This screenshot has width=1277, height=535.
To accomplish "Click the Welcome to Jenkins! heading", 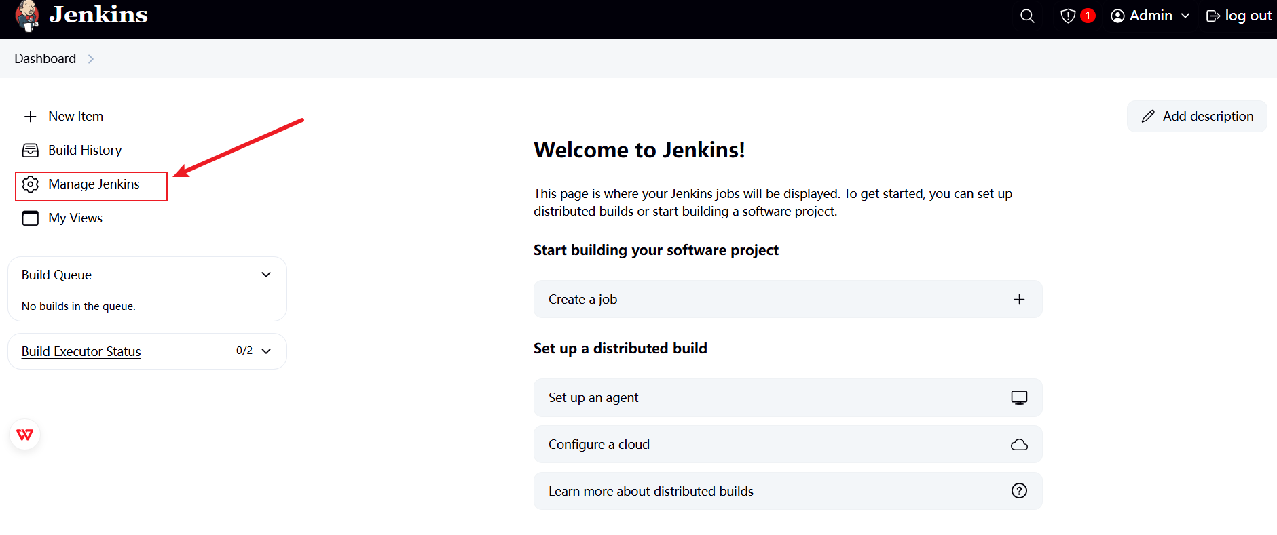I will 640,150.
